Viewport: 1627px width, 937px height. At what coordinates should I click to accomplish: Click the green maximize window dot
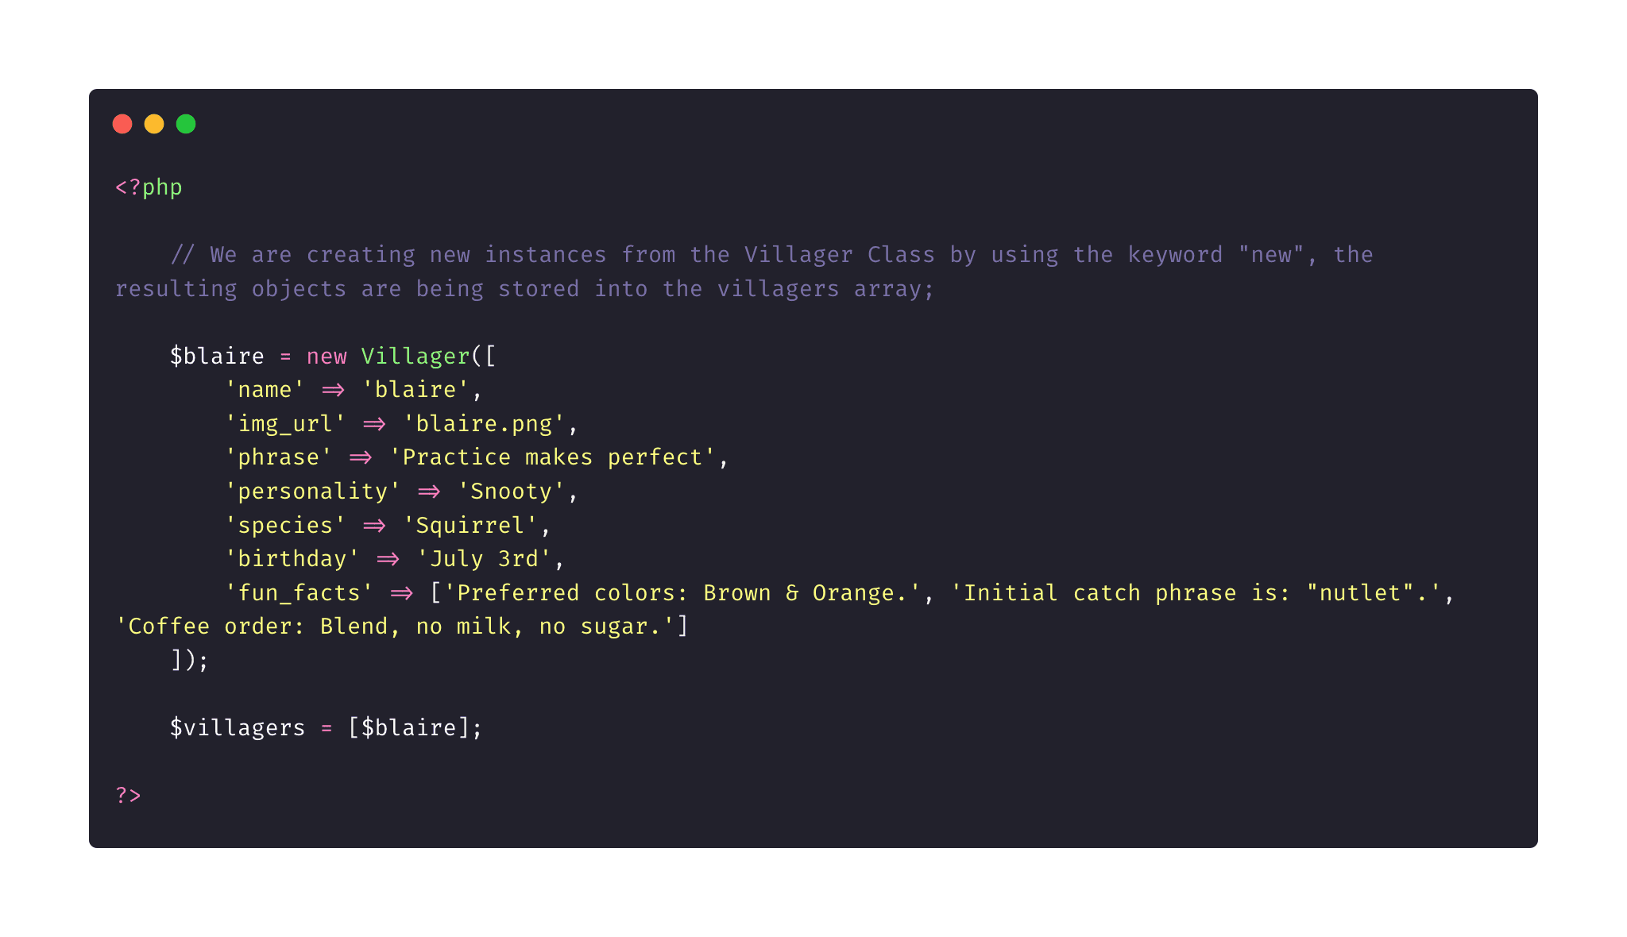point(186,124)
